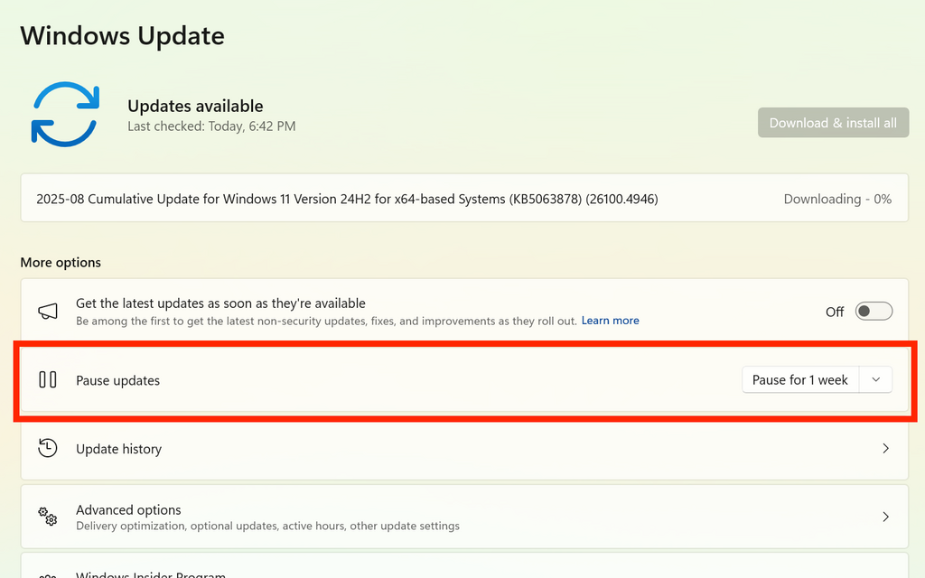Image resolution: width=925 pixels, height=578 pixels.
Task: Click Last checked: Today, 6:42 PM text
Action: [x=211, y=126]
